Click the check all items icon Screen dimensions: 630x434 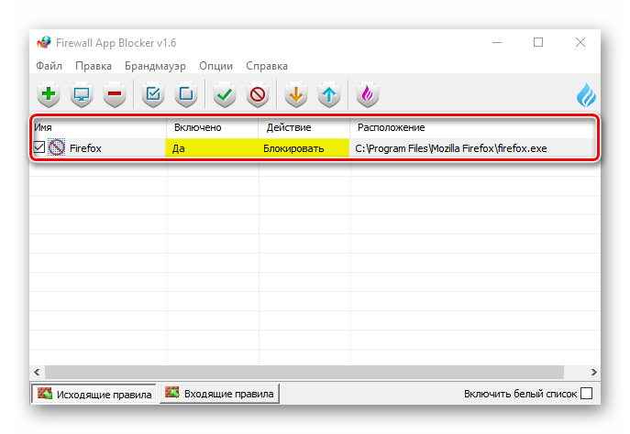click(153, 94)
